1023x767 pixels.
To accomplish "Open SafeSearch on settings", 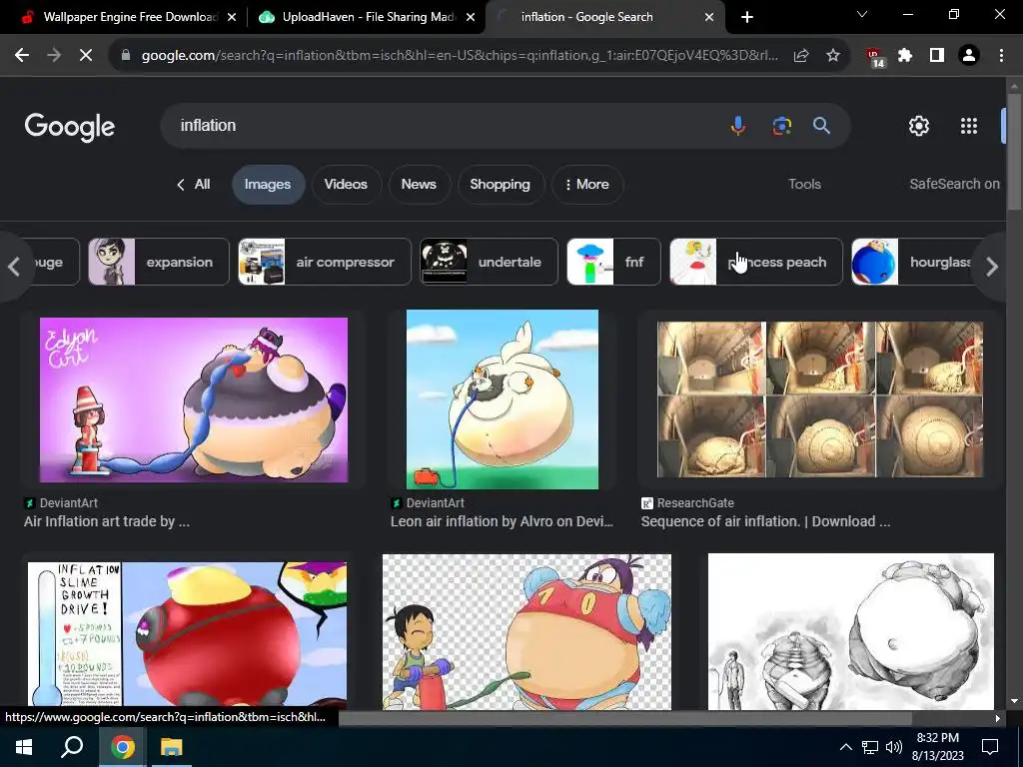I will (x=954, y=184).
